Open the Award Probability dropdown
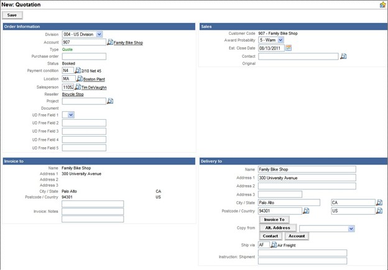Image resolution: width=388 pixels, height=270 pixels. 280,40
